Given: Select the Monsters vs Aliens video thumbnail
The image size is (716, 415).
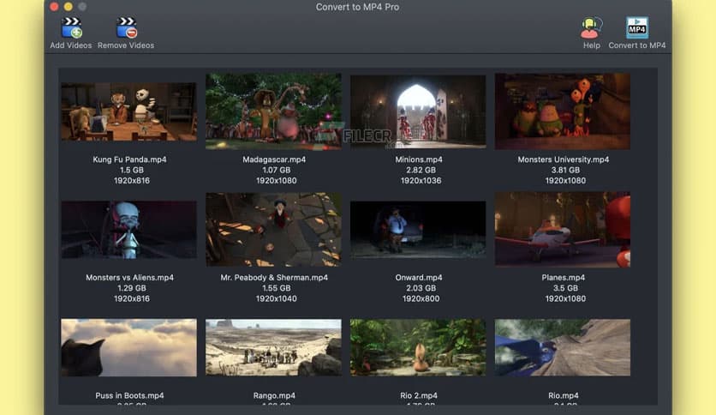Looking at the screenshot, I should (x=129, y=230).
